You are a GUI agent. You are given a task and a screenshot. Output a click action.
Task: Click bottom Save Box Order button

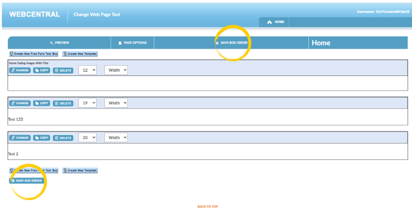(26, 181)
